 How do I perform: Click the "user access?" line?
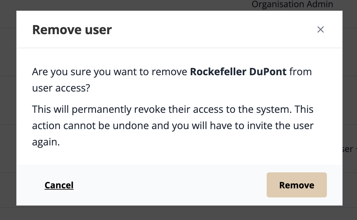coord(61,88)
